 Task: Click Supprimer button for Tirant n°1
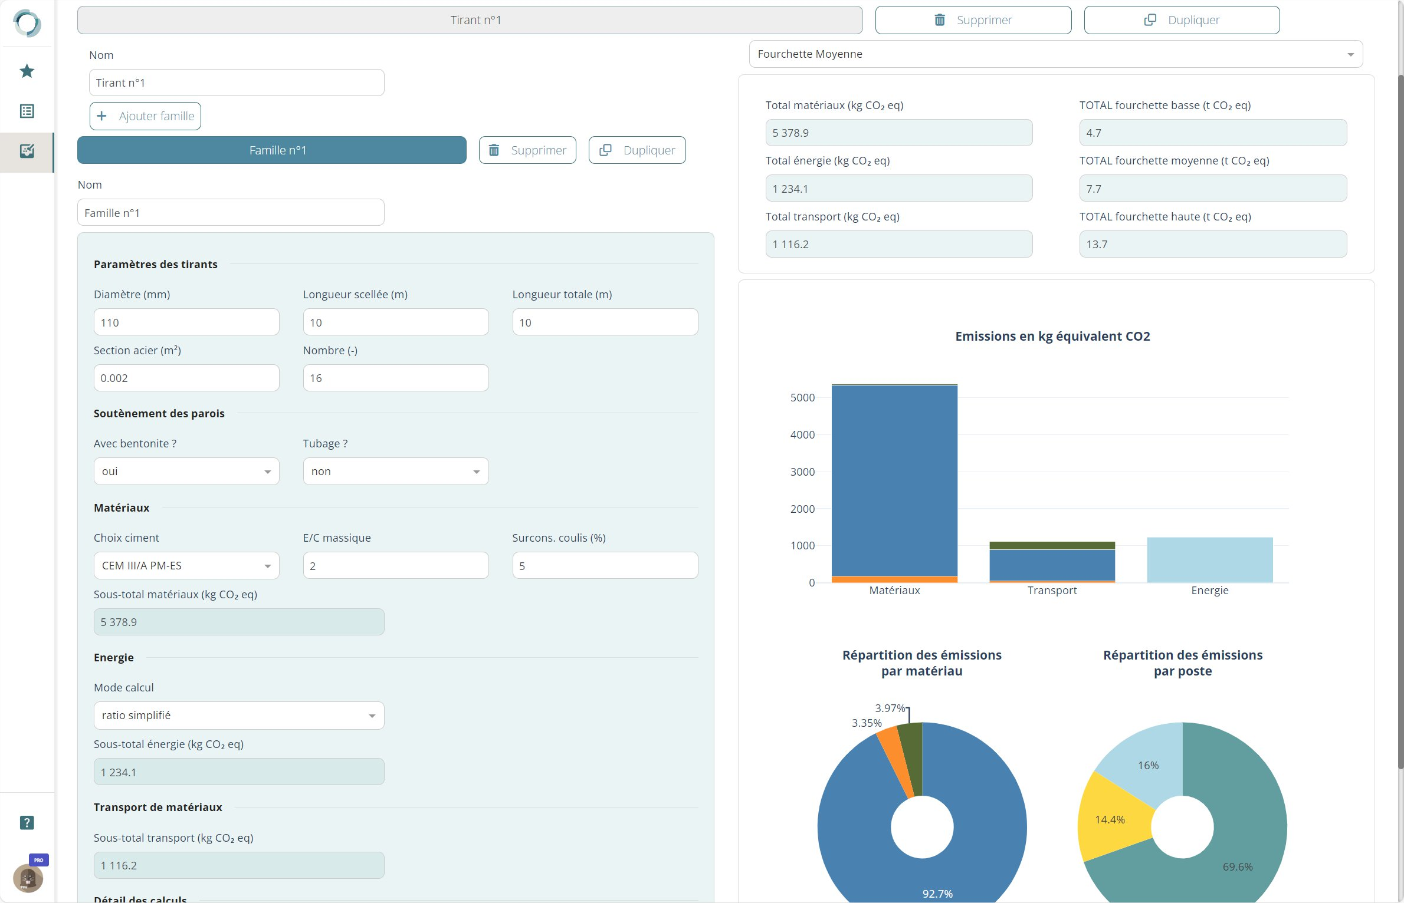(973, 20)
